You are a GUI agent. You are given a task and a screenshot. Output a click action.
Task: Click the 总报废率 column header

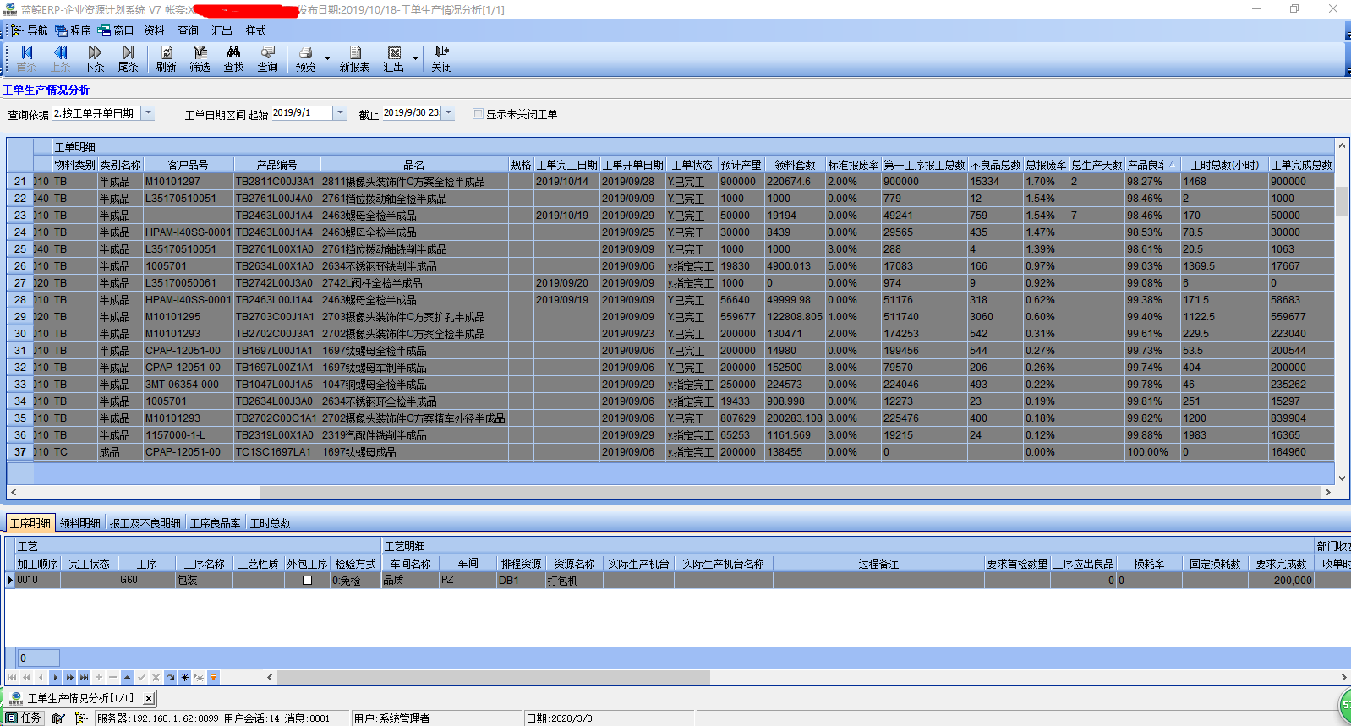[1046, 165]
